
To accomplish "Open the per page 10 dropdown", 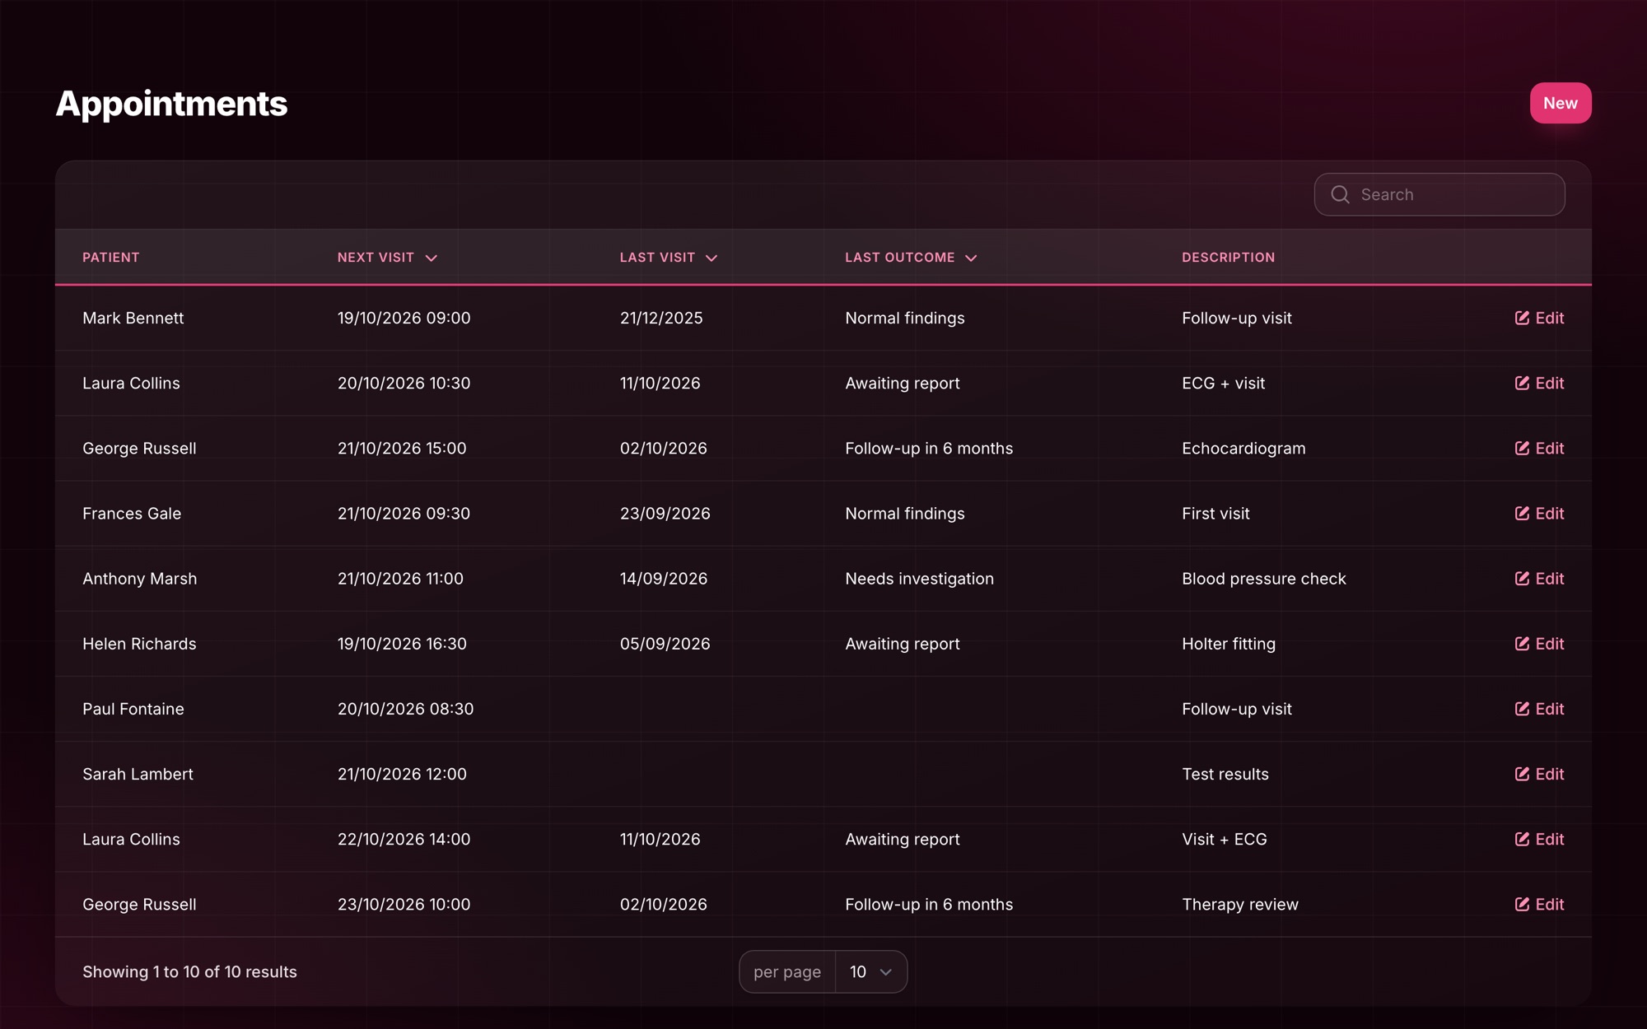I will pyautogui.click(x=870, y=972).
